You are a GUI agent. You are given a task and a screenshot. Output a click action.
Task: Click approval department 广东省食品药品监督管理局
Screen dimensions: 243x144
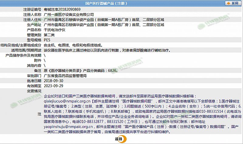pyautogui.click(x=65, y=76)
